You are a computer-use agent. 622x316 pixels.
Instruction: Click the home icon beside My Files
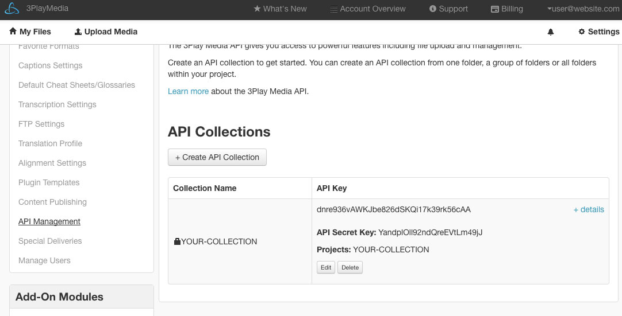[x=13, y=32]
